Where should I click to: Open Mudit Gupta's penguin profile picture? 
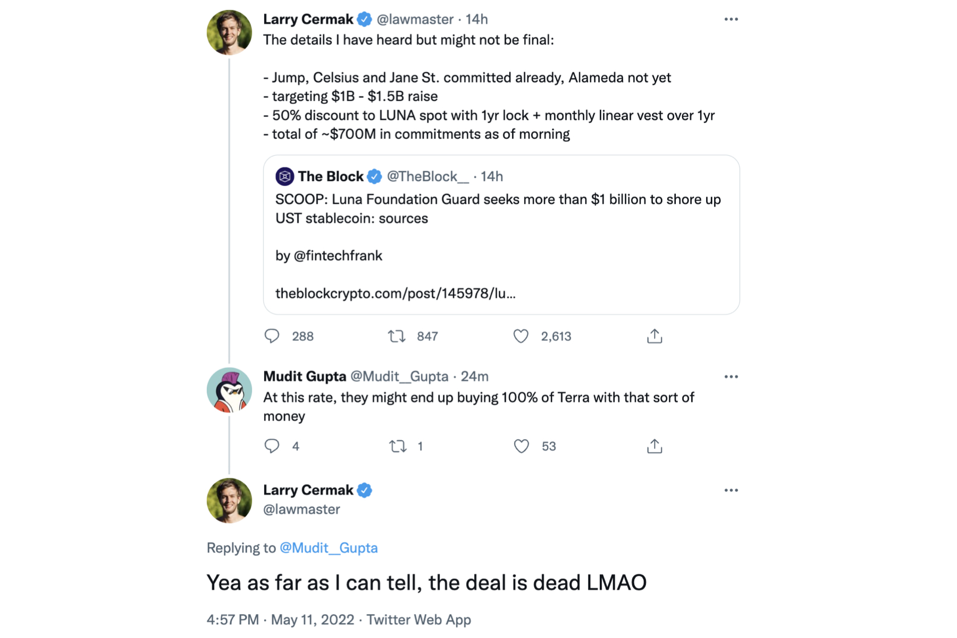click(229, 390)
